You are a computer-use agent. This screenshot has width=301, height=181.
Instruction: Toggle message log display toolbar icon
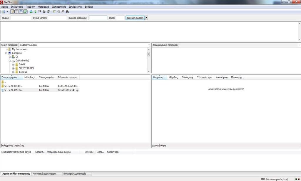[x=12, y=12]
